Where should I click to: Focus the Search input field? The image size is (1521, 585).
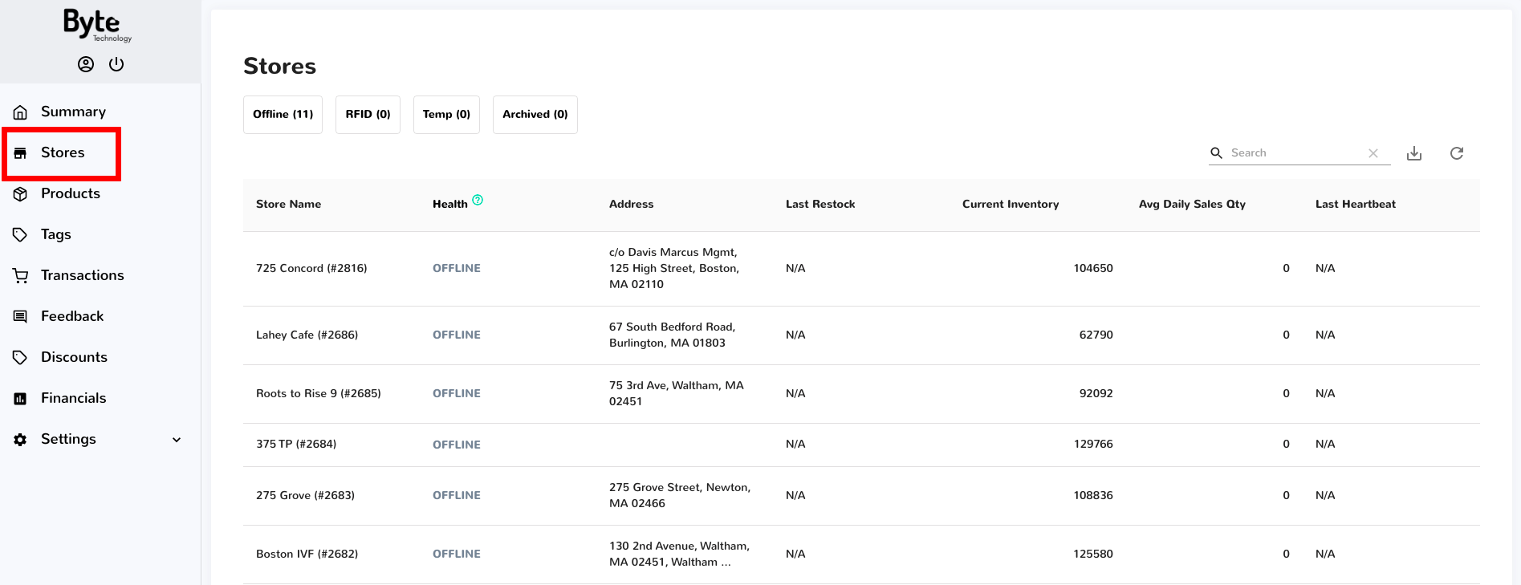pyautogui.click(x=1296, y=153)
